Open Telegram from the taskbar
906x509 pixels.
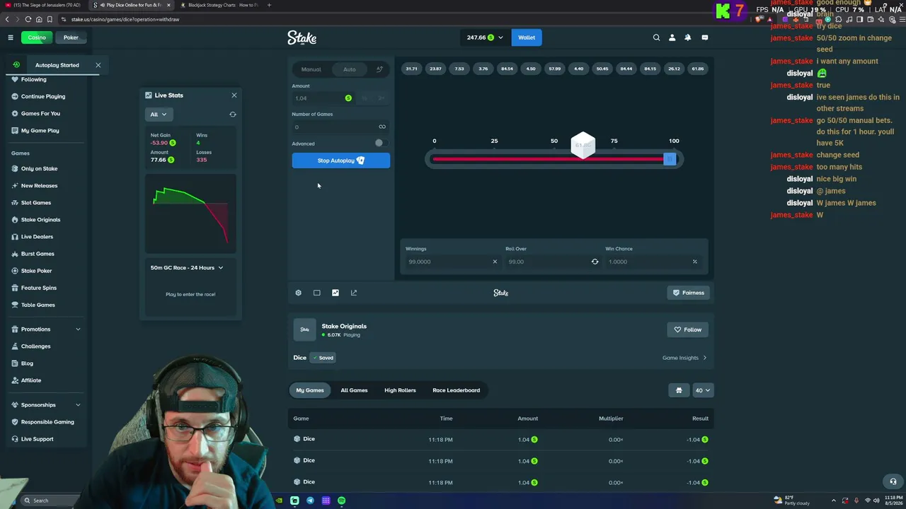pos(310,501)
